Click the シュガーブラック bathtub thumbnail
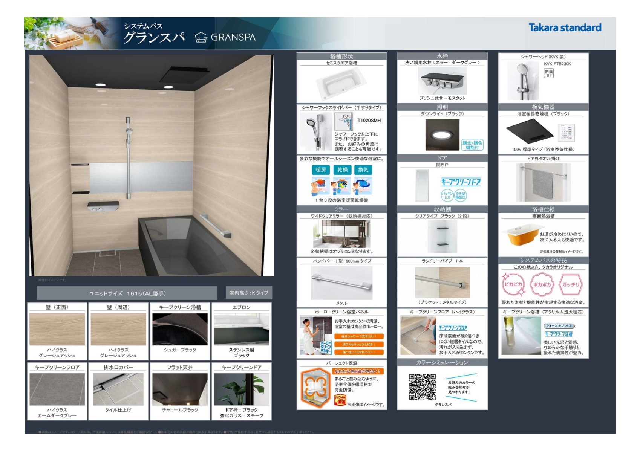 tap(180, 329)
